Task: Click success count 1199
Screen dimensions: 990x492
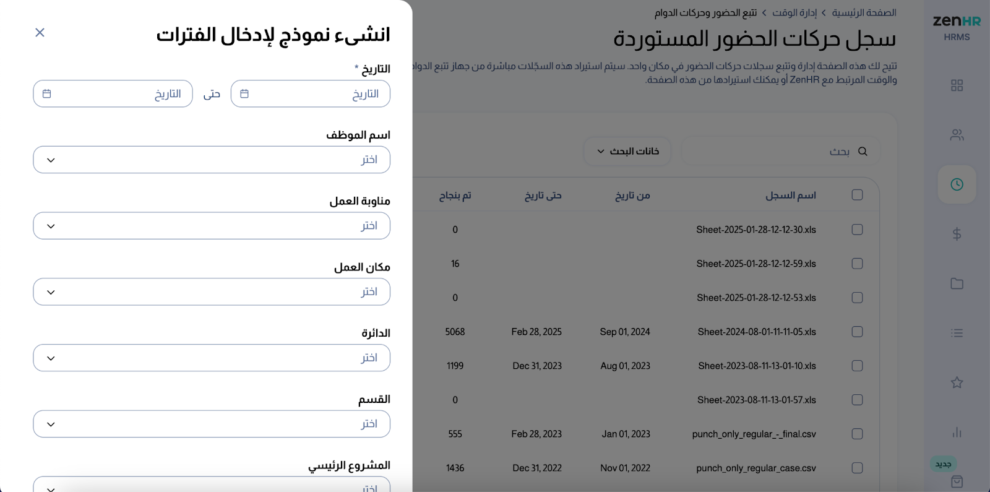Action: (x=455, y=366)
